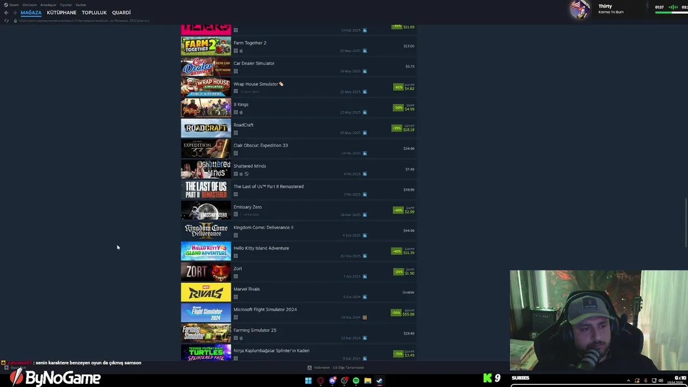Go forward with the Steam forward arrow
Viewport: 688px width, 387px height.
pyautogui.click(x=14, y=12)
